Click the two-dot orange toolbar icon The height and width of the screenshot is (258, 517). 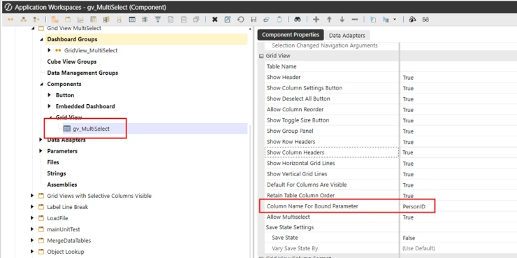pos(10,20)
